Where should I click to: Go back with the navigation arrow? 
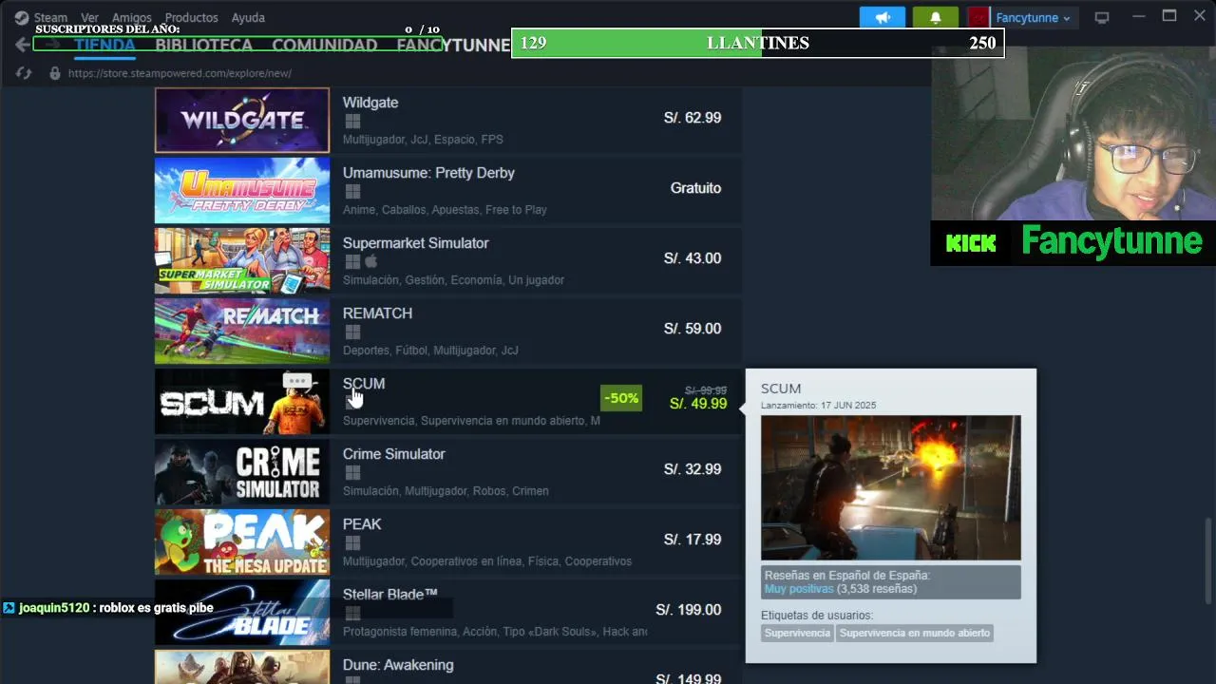click(x=22, y=45)
